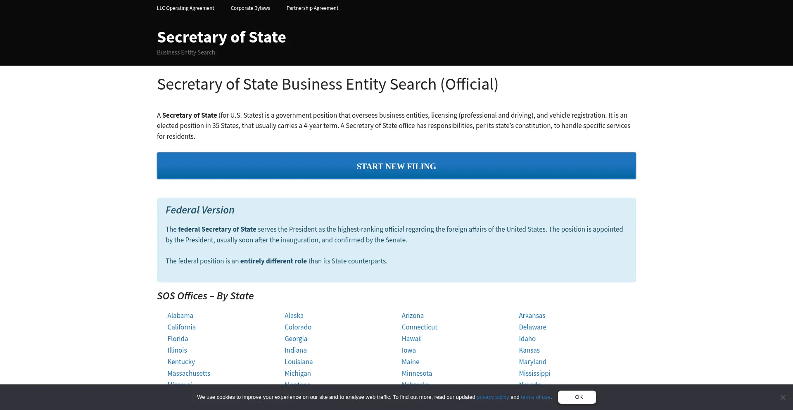Viewport: 793px width, 410px height.
Task: Open the Connecticut state link
Action: pos(419,327)
